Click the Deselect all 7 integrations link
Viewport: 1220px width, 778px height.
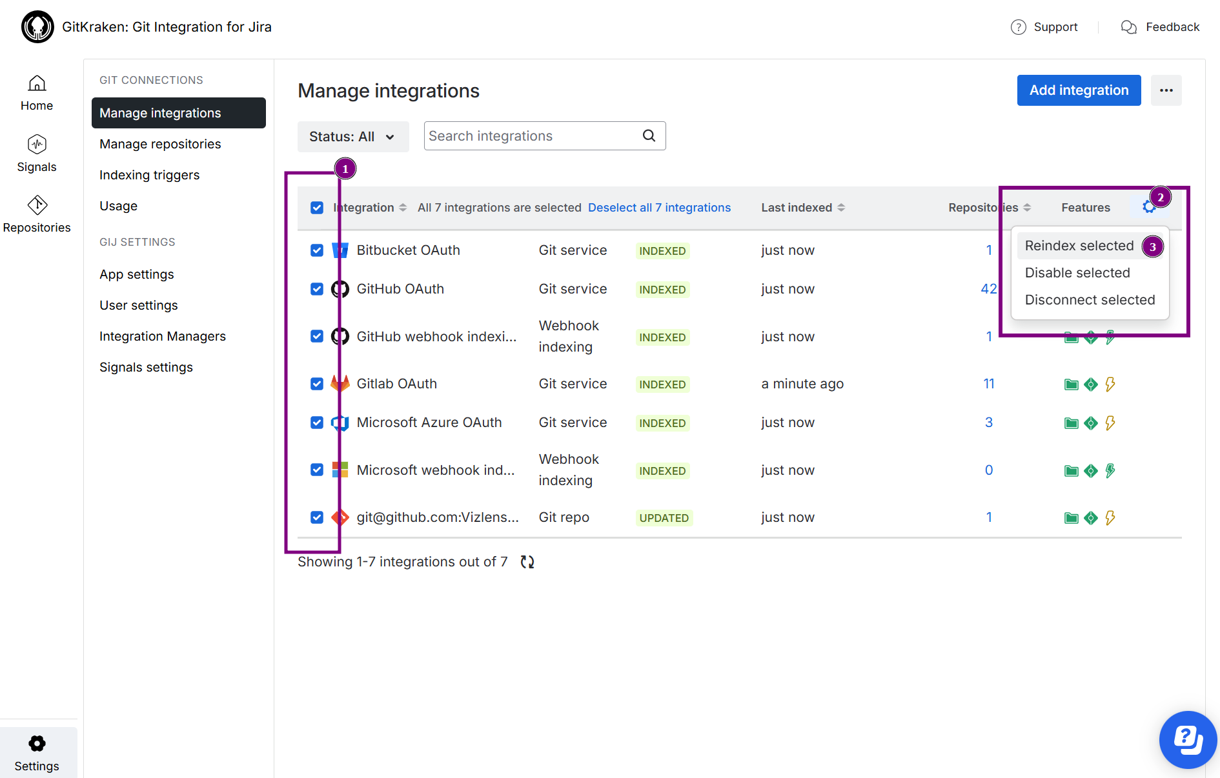pos(659,207)
